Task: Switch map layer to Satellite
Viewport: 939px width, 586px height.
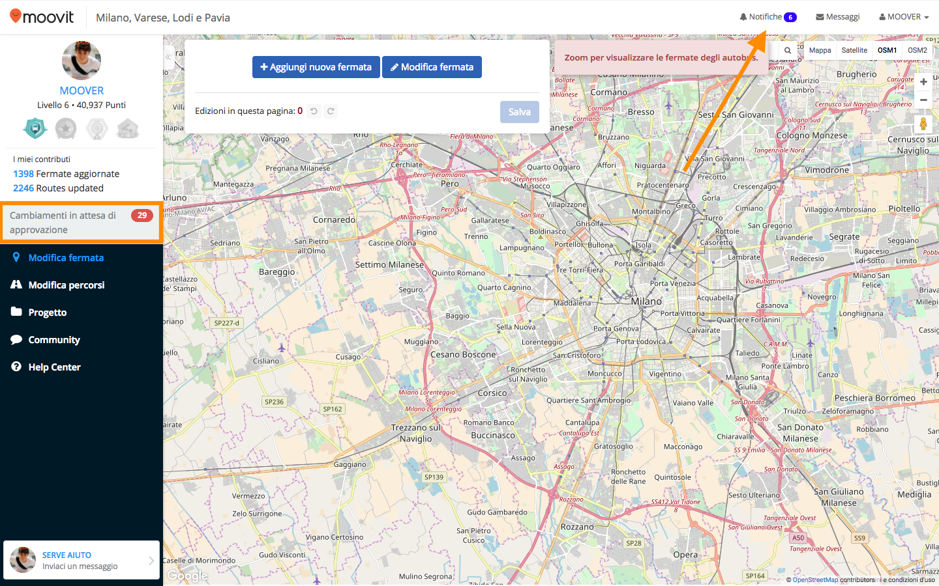Action: (854, 50)
